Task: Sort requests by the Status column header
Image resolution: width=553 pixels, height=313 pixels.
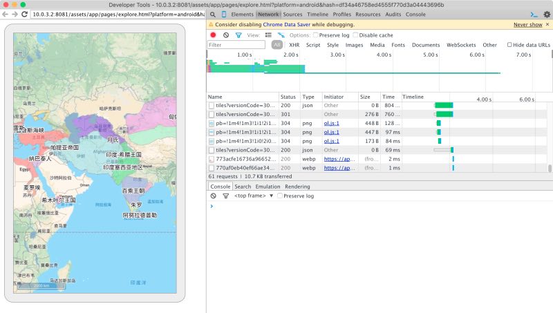Action: pyautogui.click(x=288, y=97)
